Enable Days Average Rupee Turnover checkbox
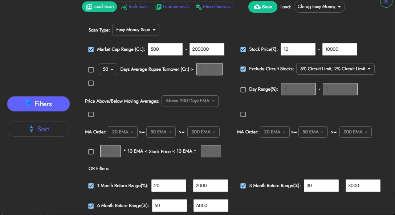 91,70
